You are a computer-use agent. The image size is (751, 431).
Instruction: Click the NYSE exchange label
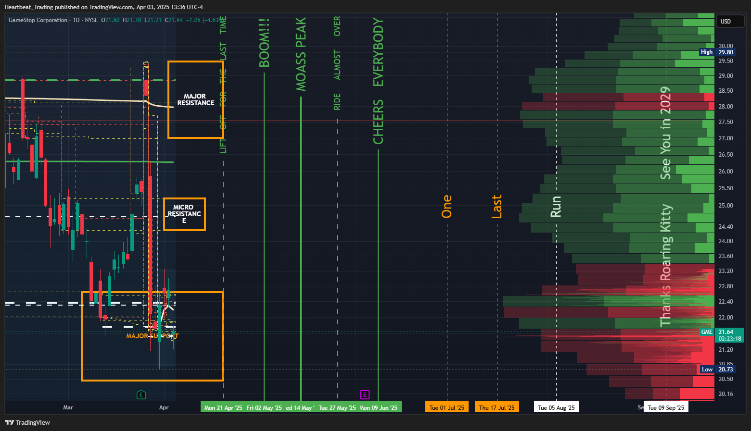pos(91,20)
